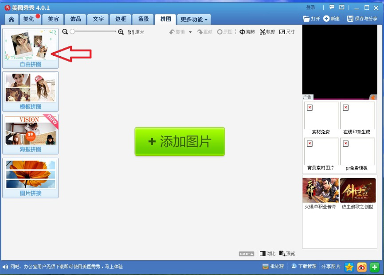This screenshot has width=384, height=275.
Task: Share to Qzone star icon
Action: click(349, 267)
